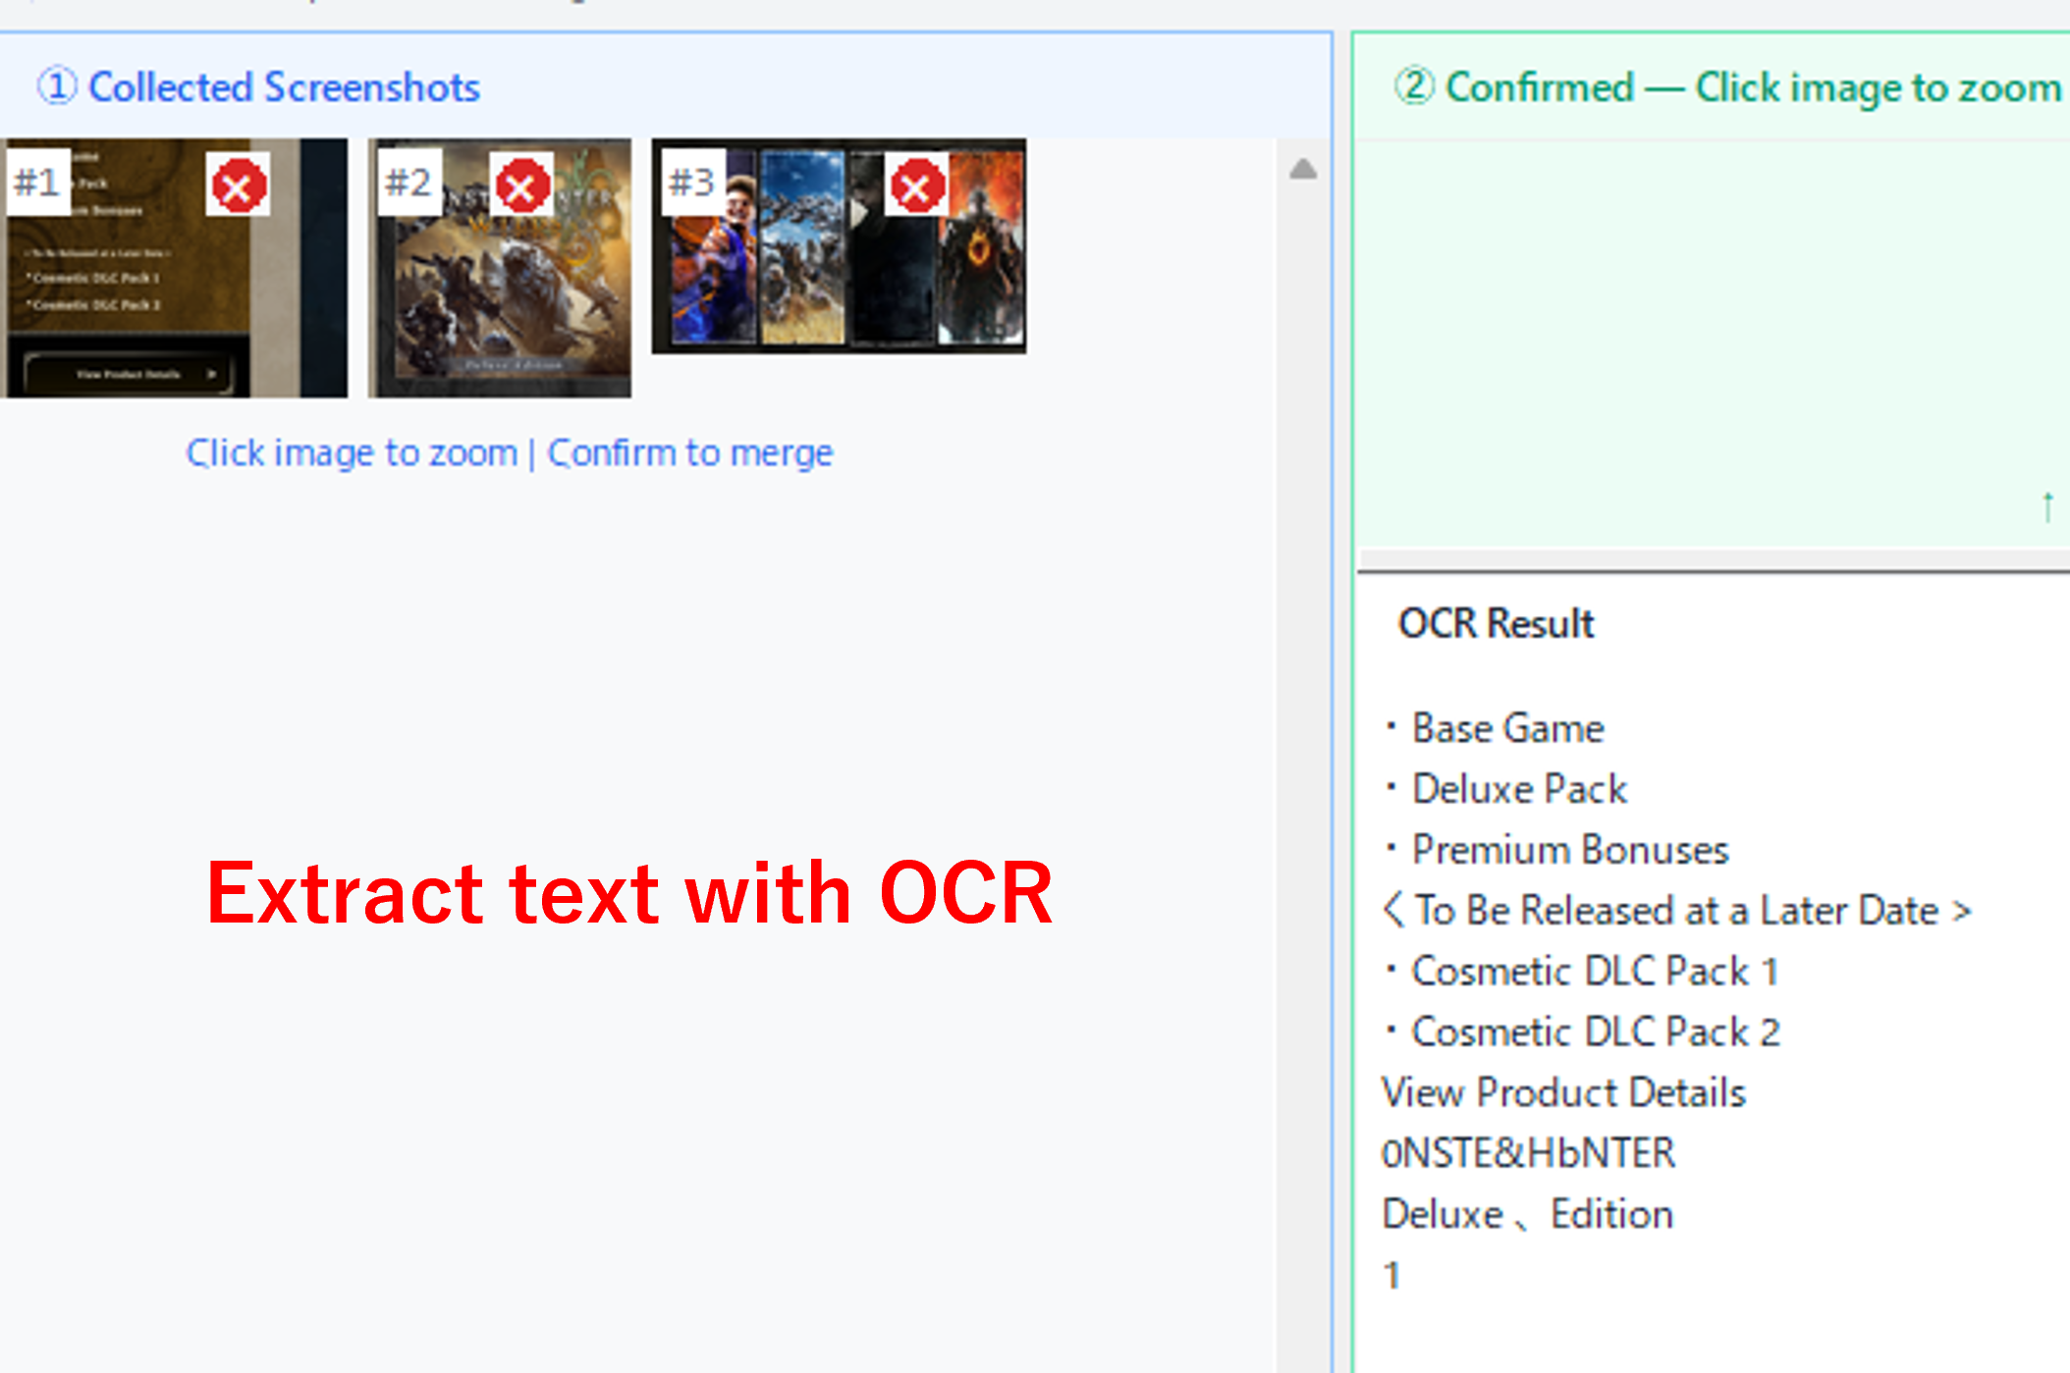Click the divider above OCR Result
Viewport: 2070px width, 1373px height.
coord(1713,561)
